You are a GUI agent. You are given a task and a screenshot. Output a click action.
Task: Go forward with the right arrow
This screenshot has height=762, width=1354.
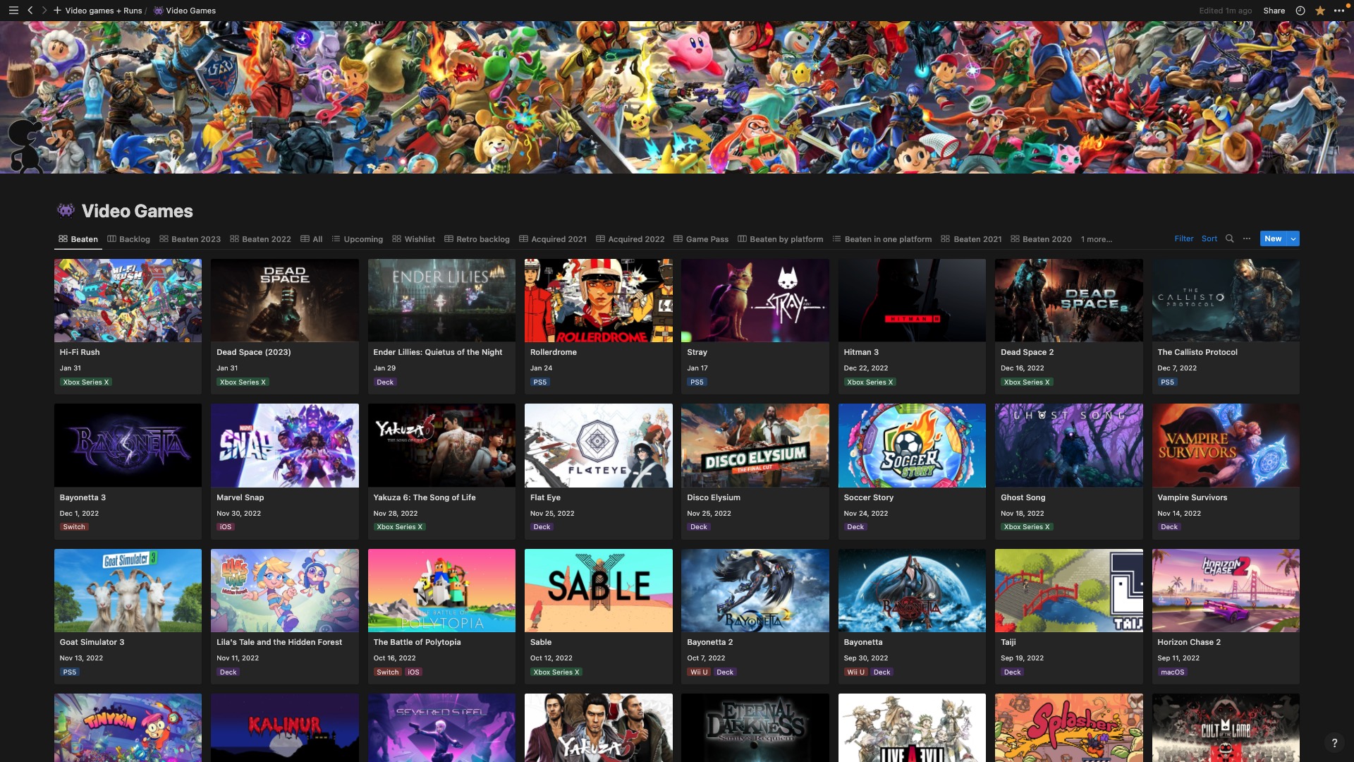click(x=44, y=11)
